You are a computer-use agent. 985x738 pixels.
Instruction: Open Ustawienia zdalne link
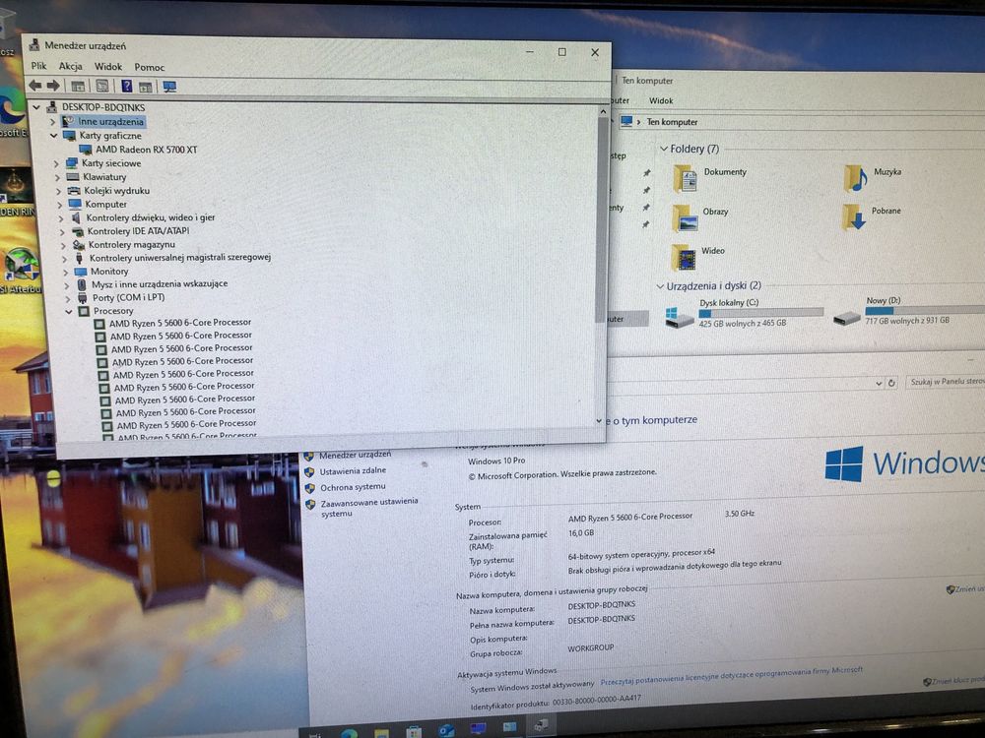[x=353, y=470]
